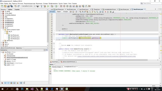
Task: Toggle Show Fields filter in Navigator
Action: [5, 83]
